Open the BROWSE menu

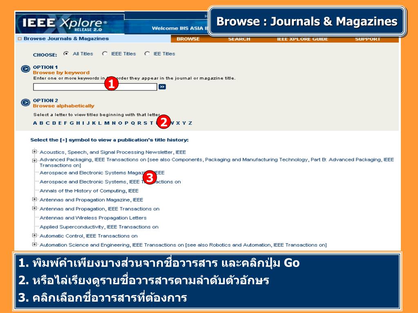(x=188, y=39)
